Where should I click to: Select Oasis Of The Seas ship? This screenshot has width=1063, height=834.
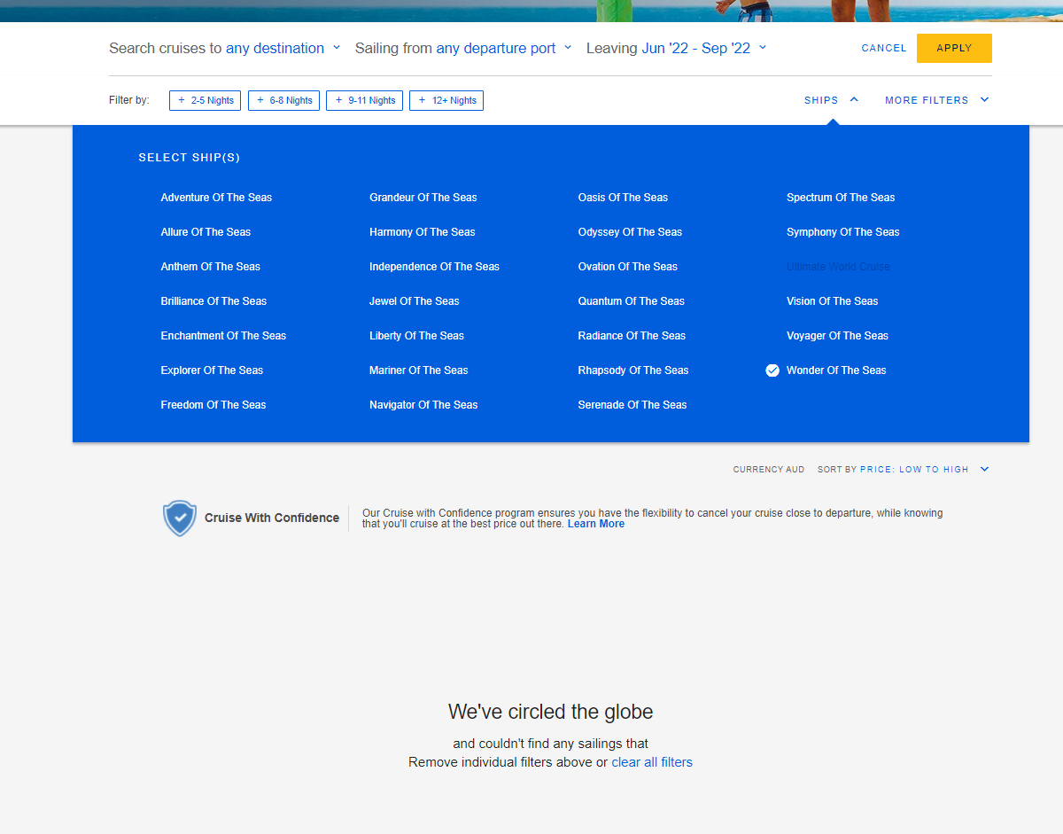(623, 198)
